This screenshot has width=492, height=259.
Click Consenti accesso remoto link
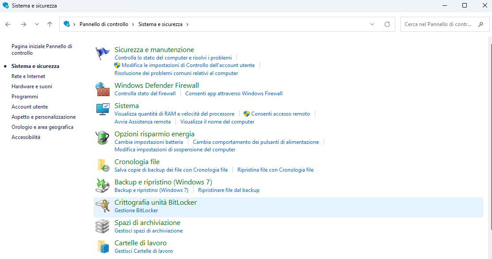[x=280, y=114]
